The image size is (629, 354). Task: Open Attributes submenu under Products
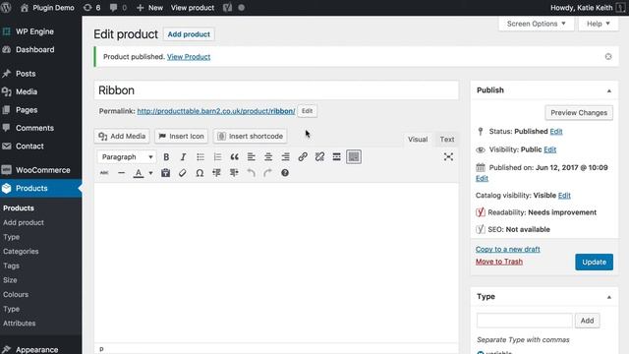pos(20,324)
